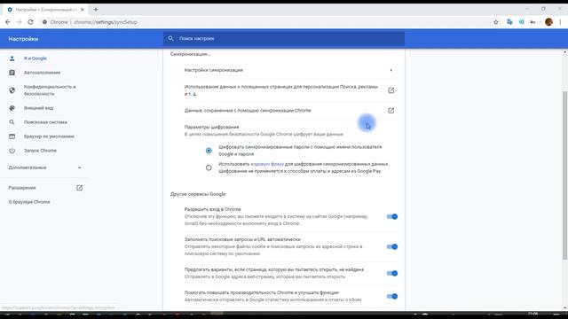Image resolution: width=568 pixels, height=319 pixels.
Task: Click the кодовую фразу hyperlink
Action: (x=267, y=164)
